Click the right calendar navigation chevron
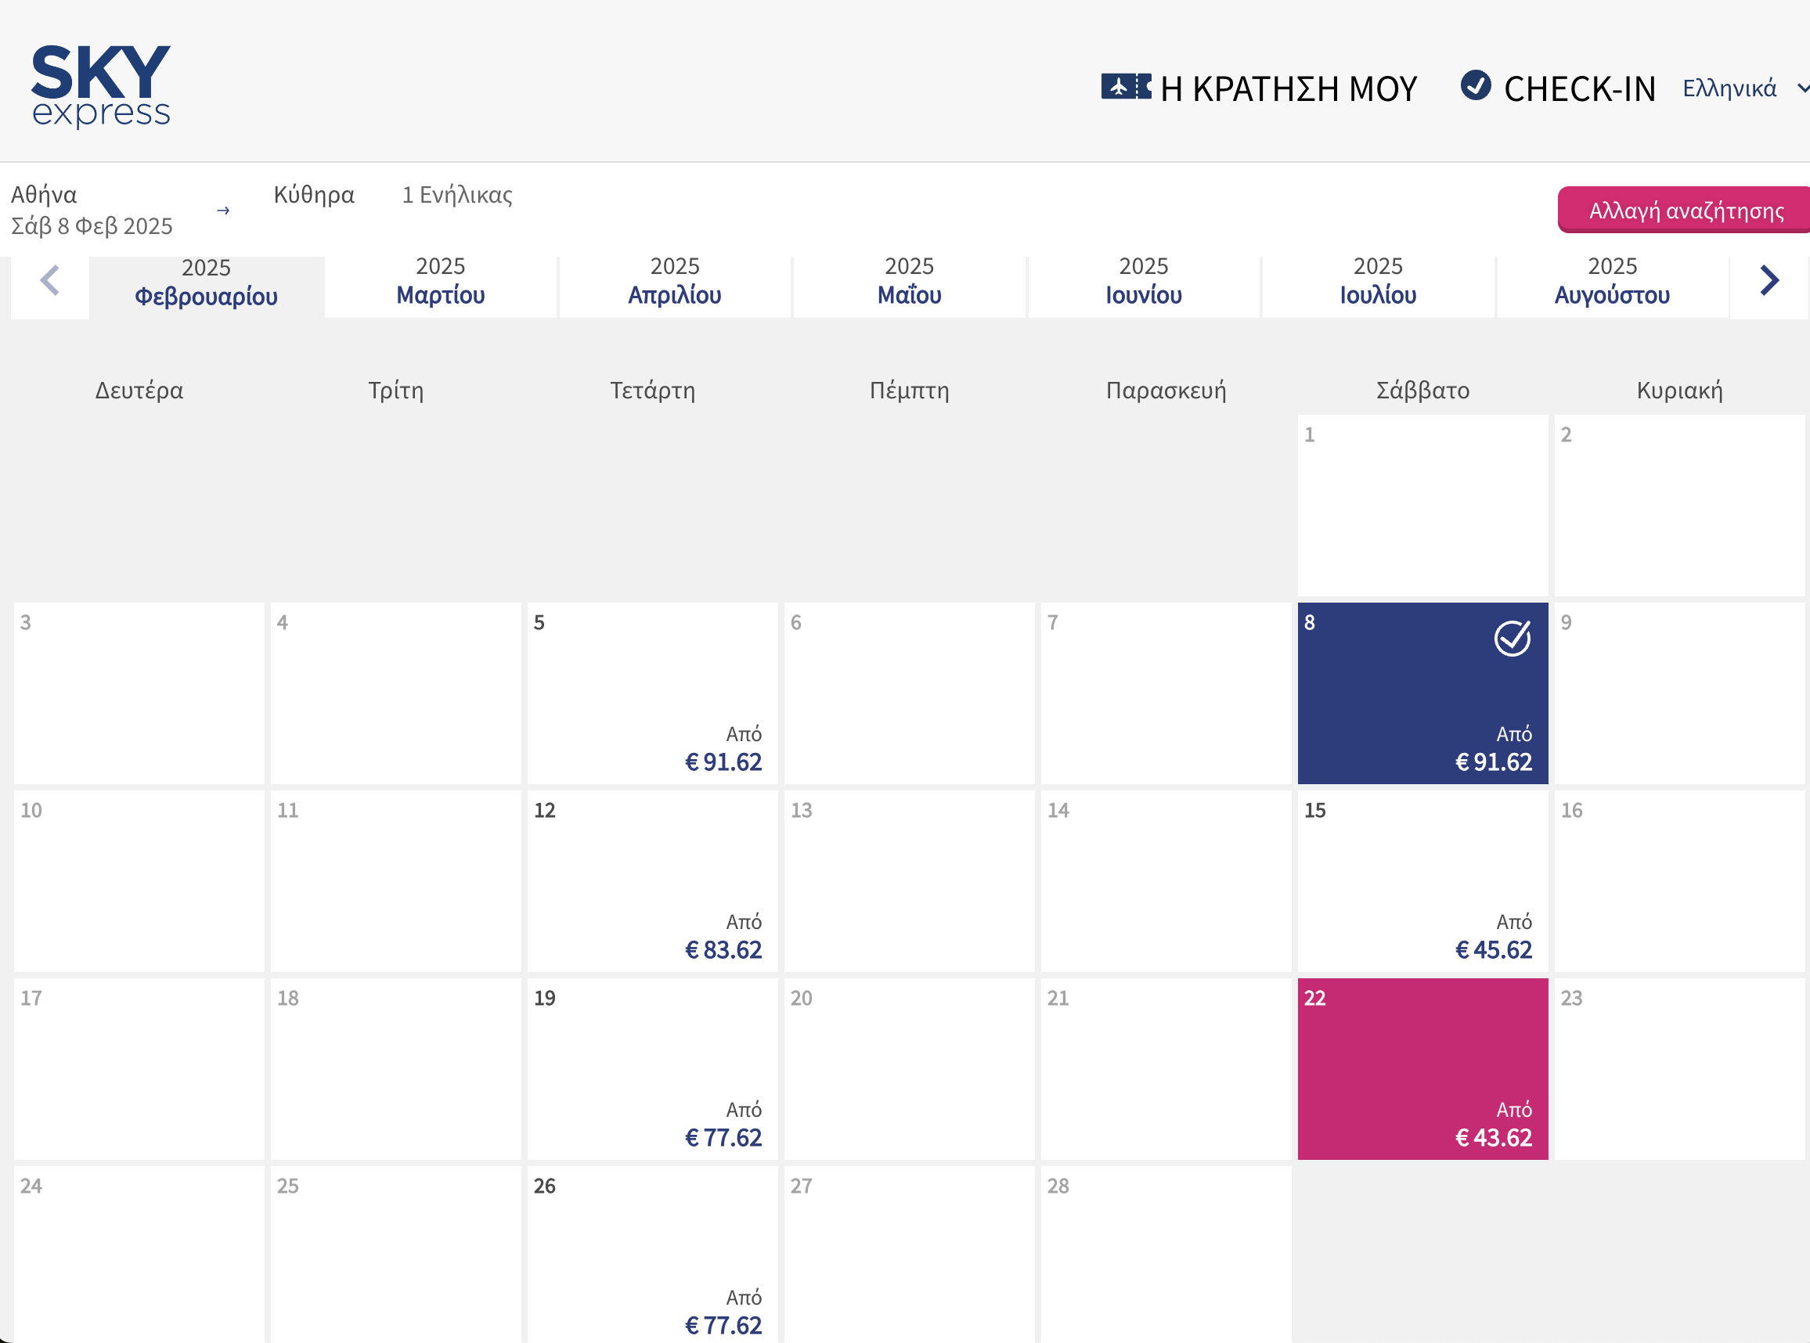 click(x=1768, y=279)
